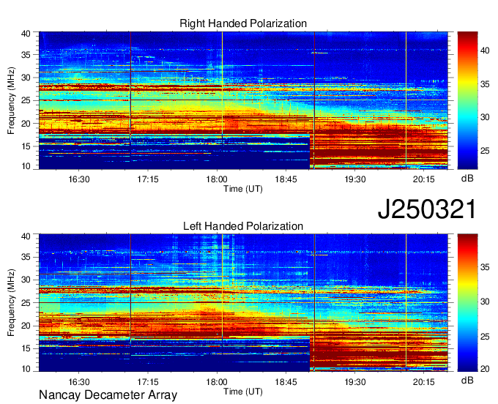Screen dimensions: 498x404
Task: Click the left-handed plot's color bar
Action: [467, 303]
